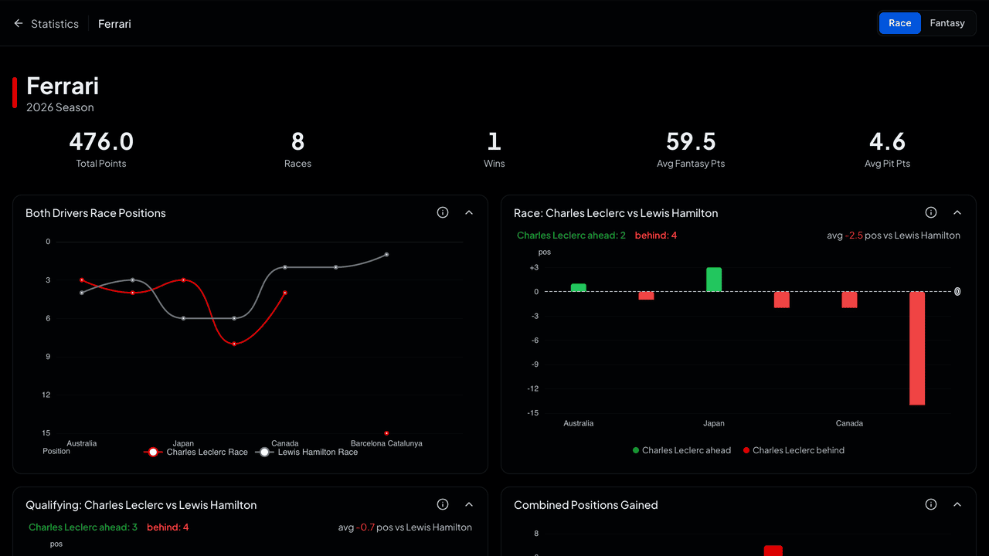Toggle Charles Leclerc ahead legend series
This screenshot has width=989, height=556.
coord(681,450)
